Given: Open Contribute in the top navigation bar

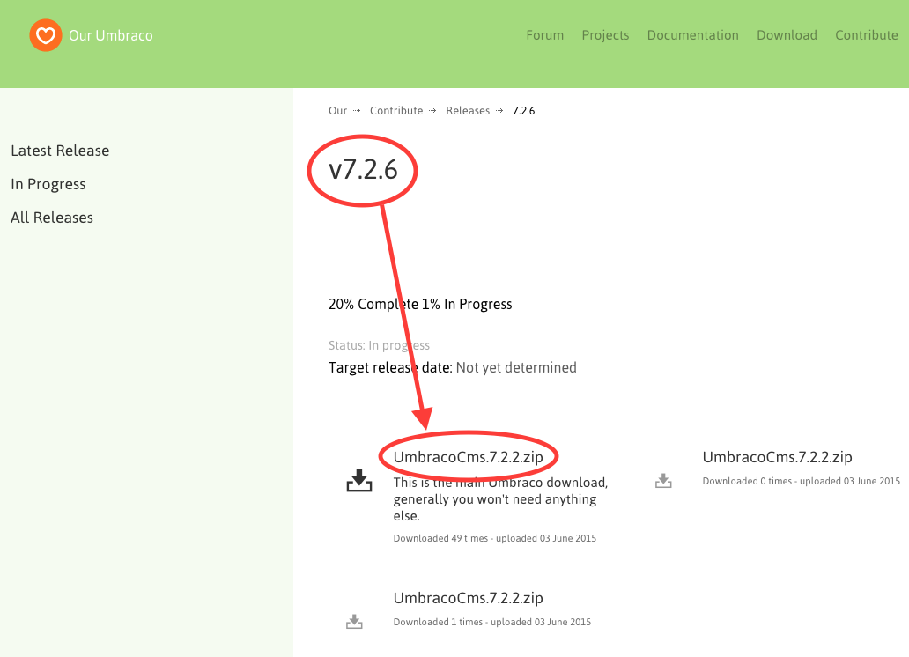Looking at the screenshot, I should [x=867, y=35].
